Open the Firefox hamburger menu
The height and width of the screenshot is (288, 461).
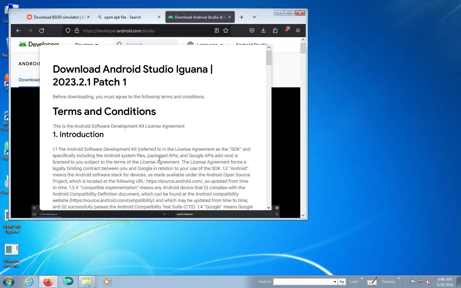click(298, 31)
